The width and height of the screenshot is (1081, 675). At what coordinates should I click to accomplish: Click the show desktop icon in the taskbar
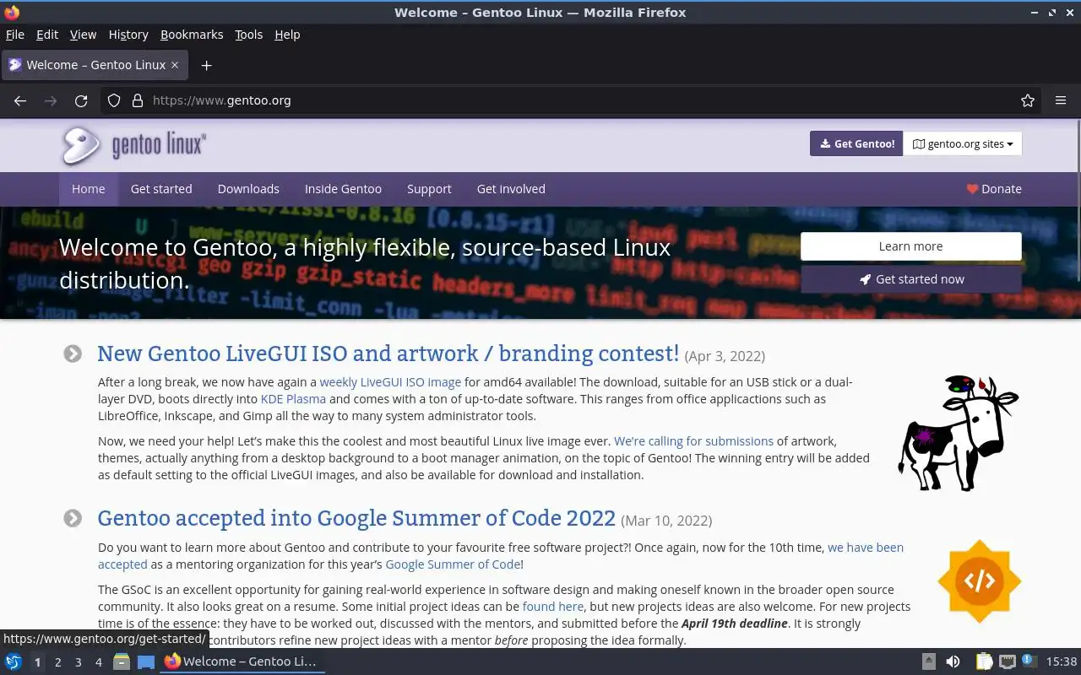(x=146, y=662)
